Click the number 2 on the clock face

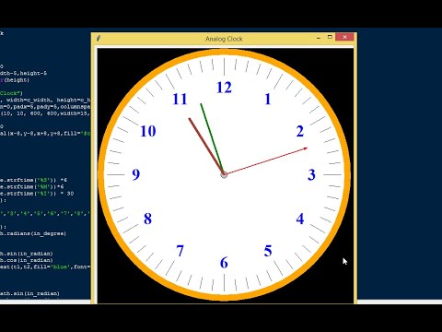pos(300,131)
